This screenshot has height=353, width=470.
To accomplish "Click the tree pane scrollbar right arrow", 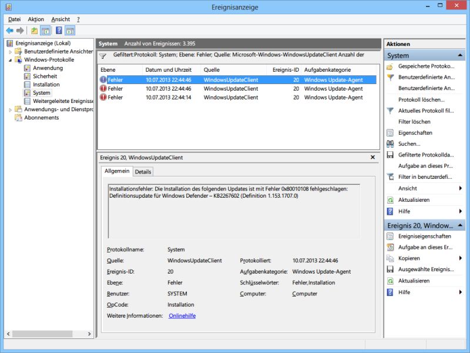I will (x=89, y=334).
